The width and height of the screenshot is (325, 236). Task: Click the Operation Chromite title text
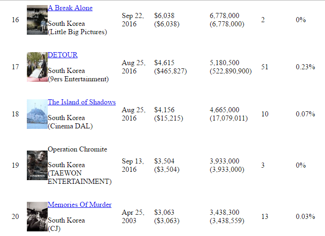tap(77, 149)
